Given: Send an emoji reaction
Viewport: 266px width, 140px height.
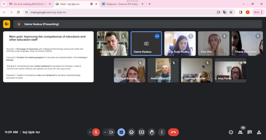Looking at the screenshot, I should click(131, 132).
